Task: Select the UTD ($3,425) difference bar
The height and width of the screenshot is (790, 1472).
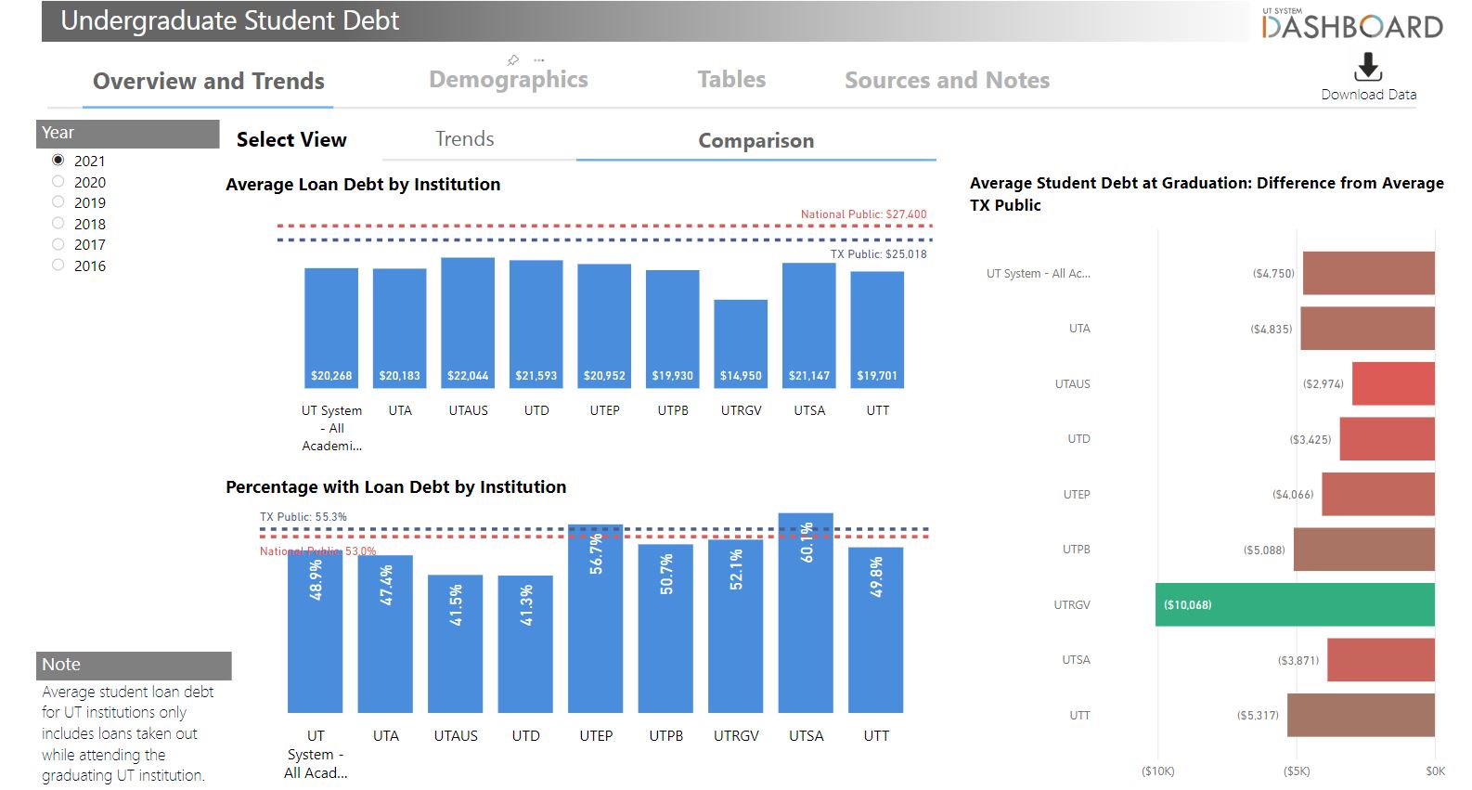Action: point(1388,439)
